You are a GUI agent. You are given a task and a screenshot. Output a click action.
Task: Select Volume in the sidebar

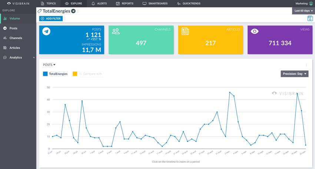tap(18, 18)
